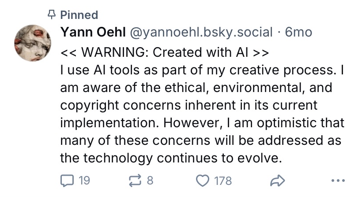Click the pin icon above the post
Screen dimensions: 362x199
(52, 15)
